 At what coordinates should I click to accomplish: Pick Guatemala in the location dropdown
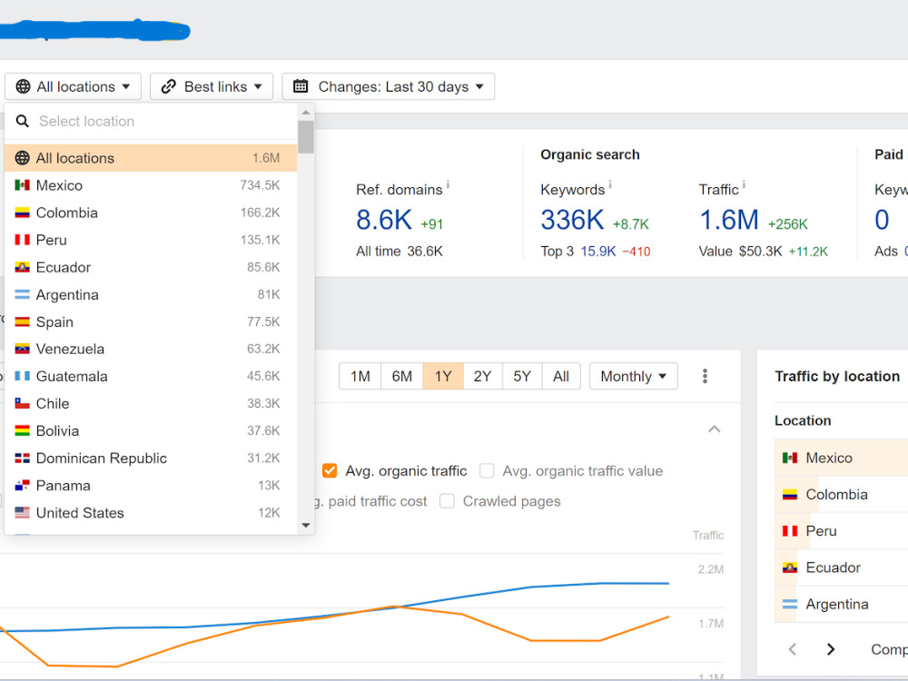(x=151, y=377)
